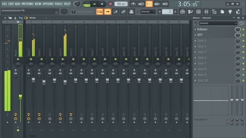Toggle the Slot 5 enable LED
Screen dimensions: 246x138
(243, 52)
